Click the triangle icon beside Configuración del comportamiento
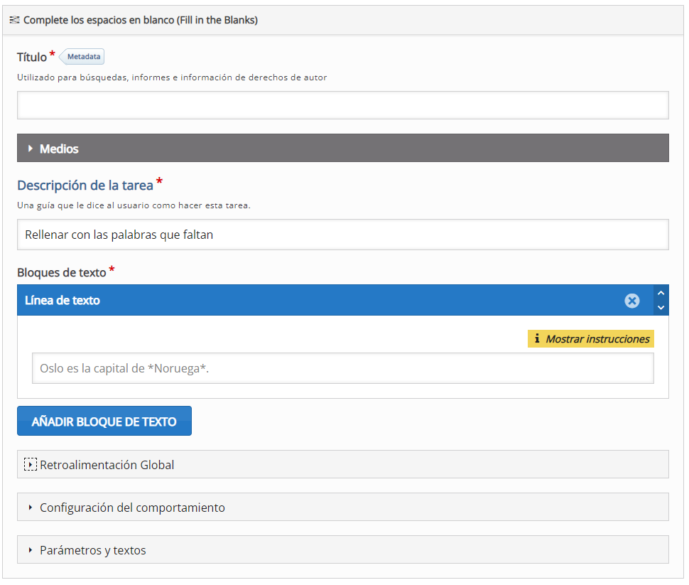The image size is (689, 585). [x=31, y=508]
